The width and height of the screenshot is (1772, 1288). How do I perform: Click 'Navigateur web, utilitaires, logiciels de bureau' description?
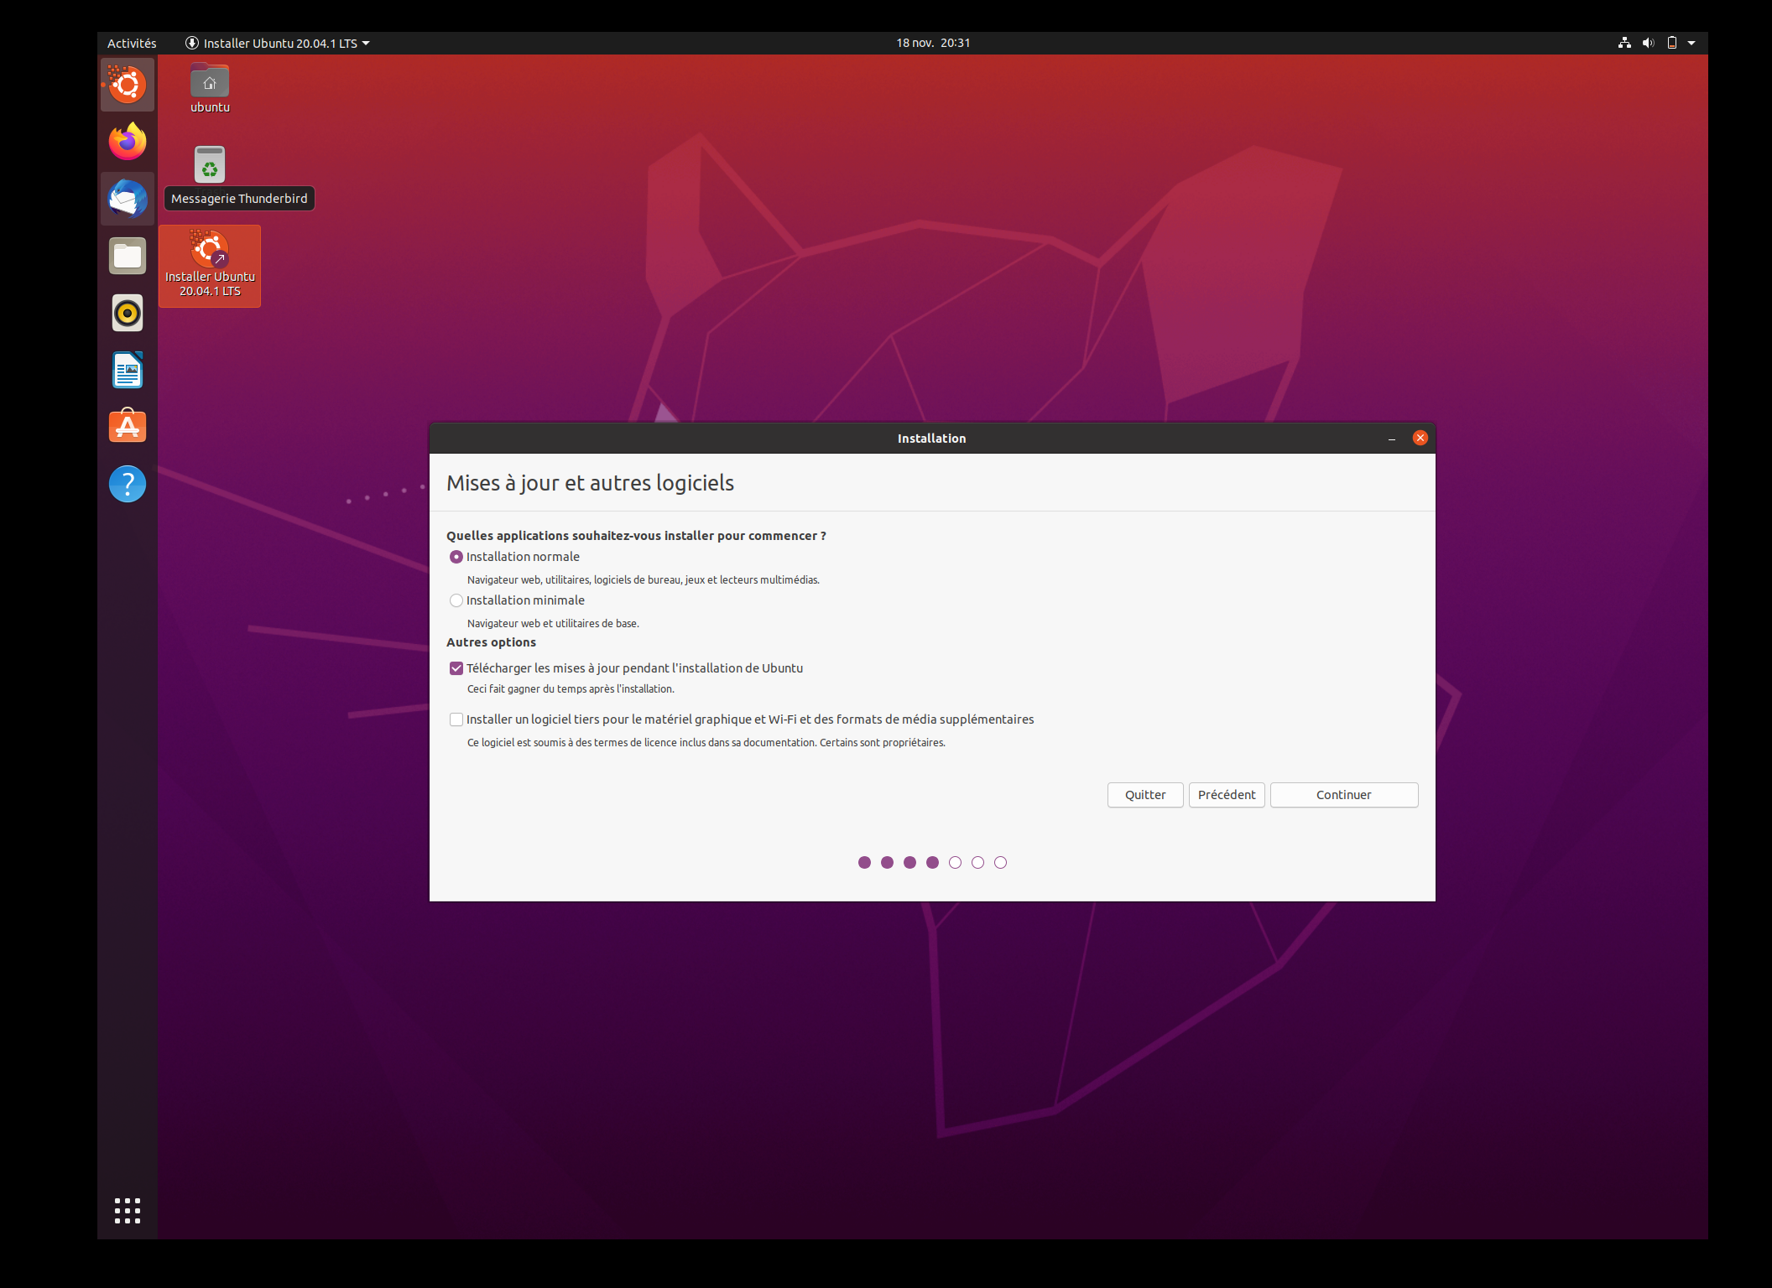[644, 580]
